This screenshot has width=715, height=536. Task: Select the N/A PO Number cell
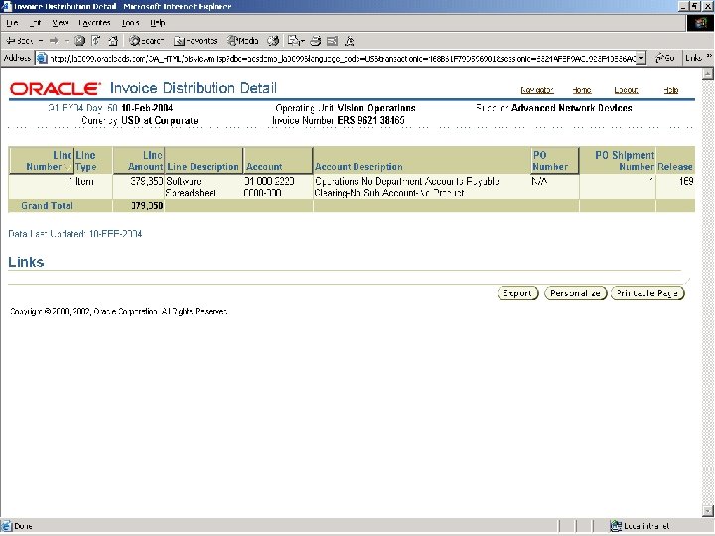coord(539,181)
